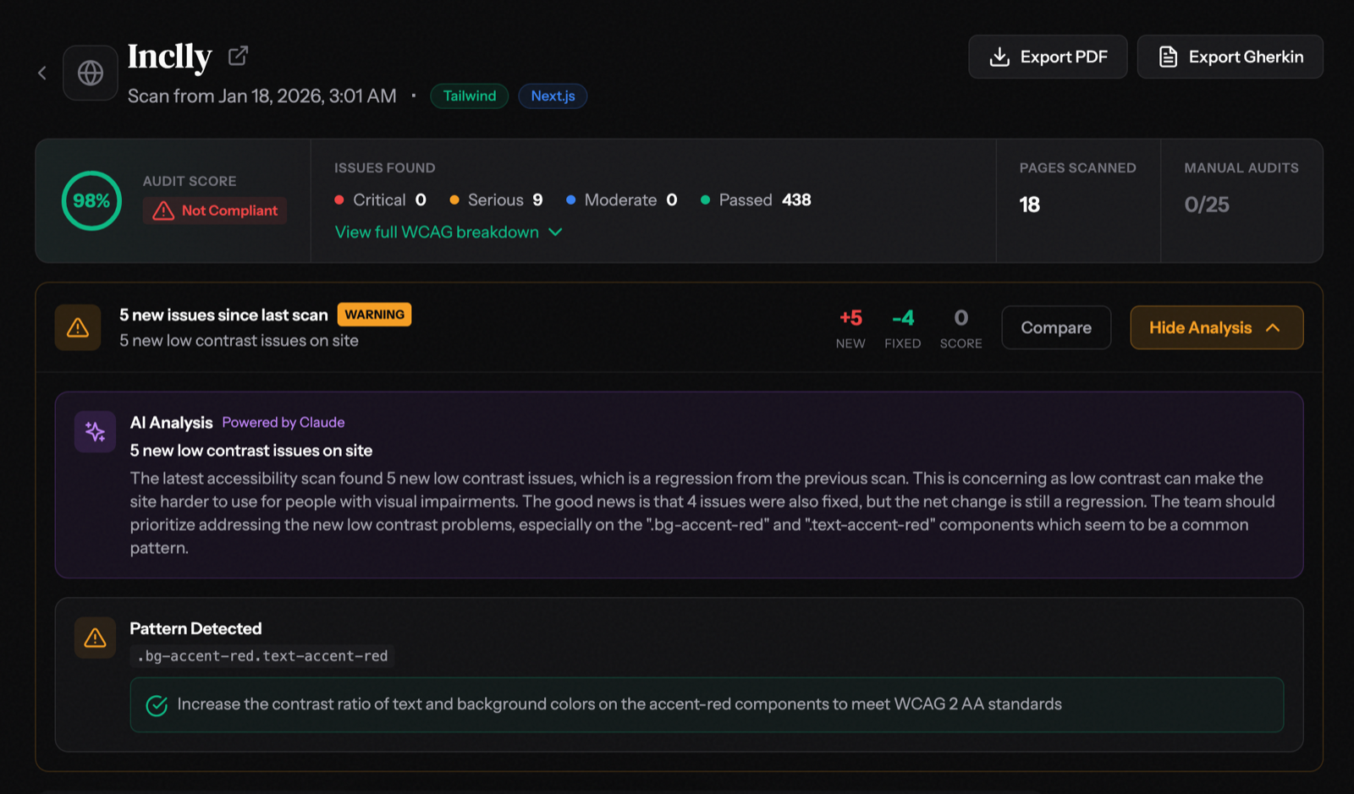Click the Powered by Claude link

pyautogui.click(x=283, y=422)
